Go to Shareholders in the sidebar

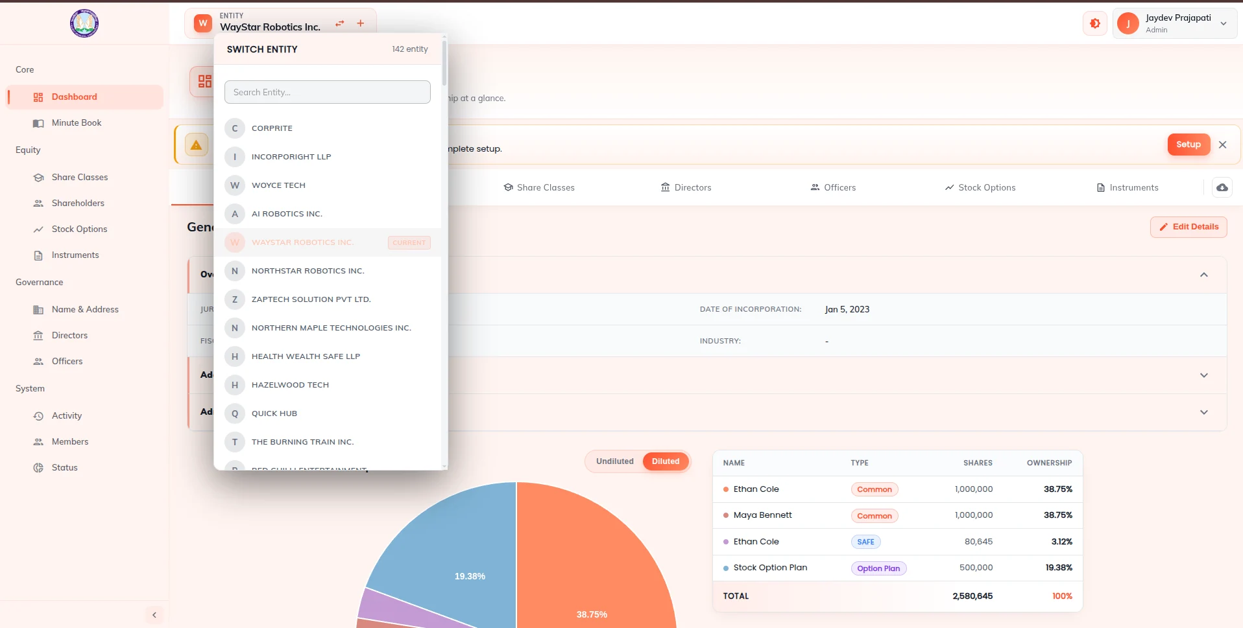[x=84, y=203]
